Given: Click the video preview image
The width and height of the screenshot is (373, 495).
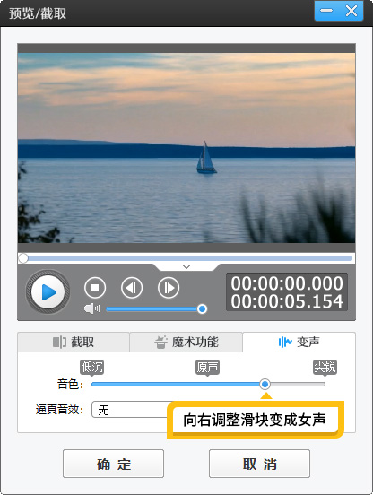Looking at the screenshot, I should (x=186, y=148).
